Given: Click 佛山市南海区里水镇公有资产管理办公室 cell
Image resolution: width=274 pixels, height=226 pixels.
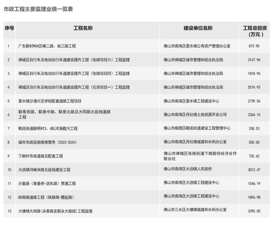Looking at the screenshot, I should (197, 46).
